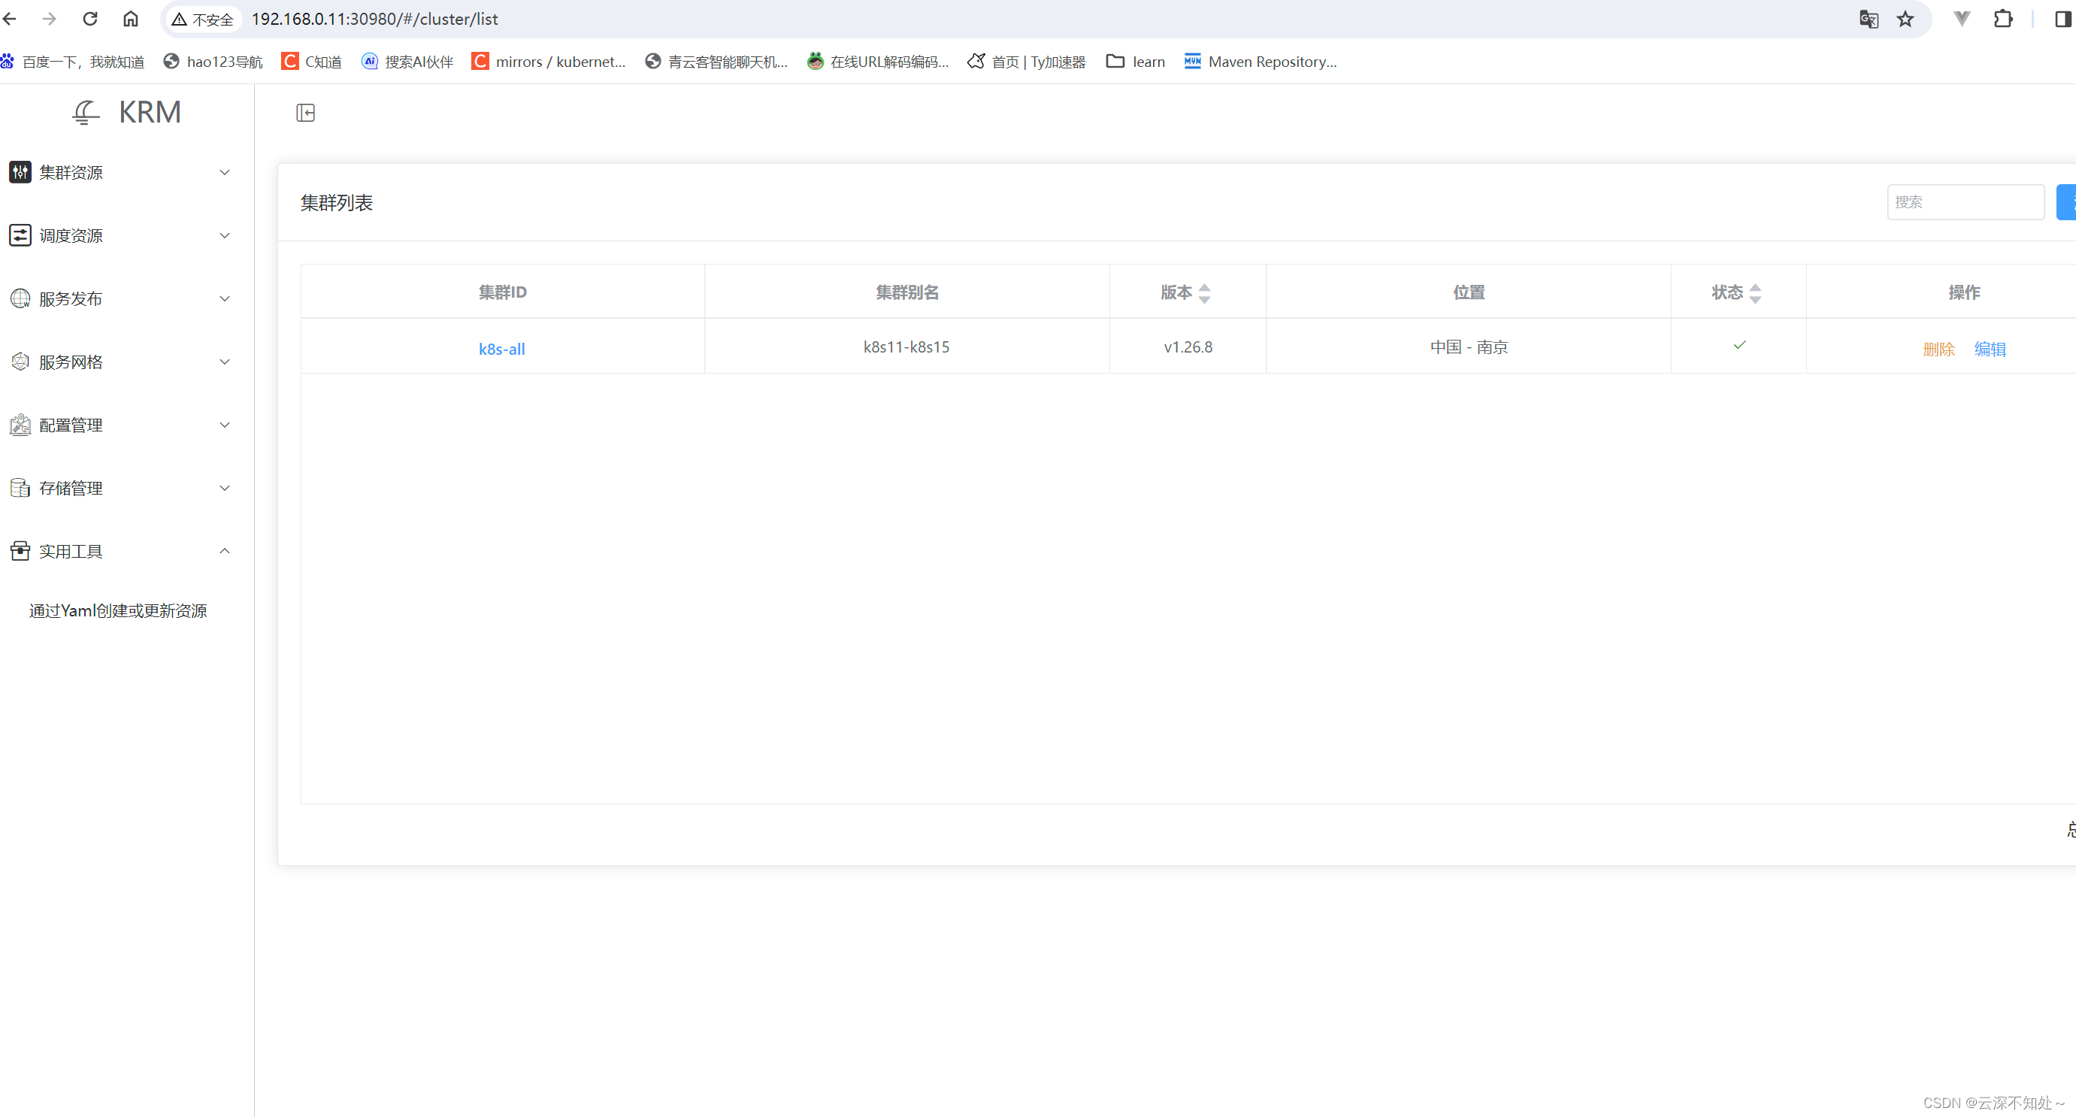
Task: Click 删除 for k8s-all cluster
Action: (x=1938, y=349)
